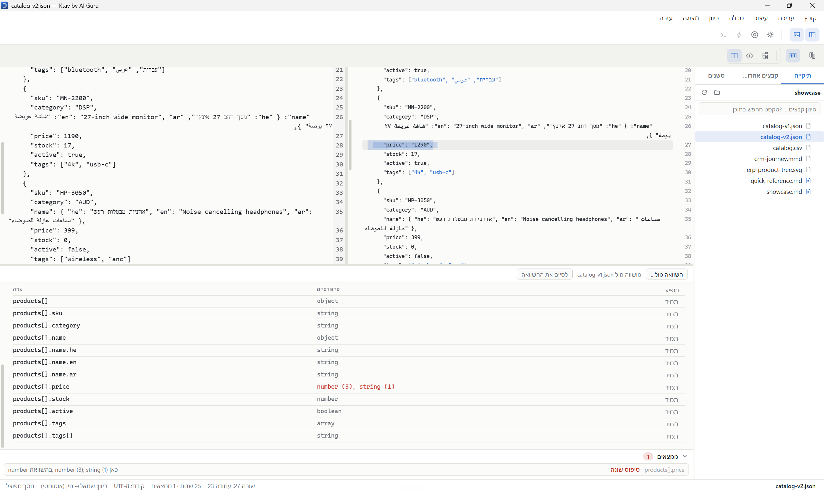Image resolution: width=824 pixels, height=492 pixels.
Task: Click the asterisk spark icon
Action: click(x=770, y=35)
